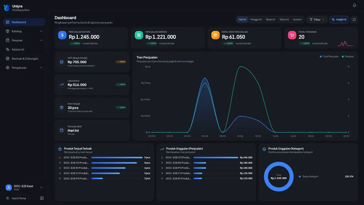Click the Rp 1.221.000 net sales value
The image size is (364, 205).
tap(161, 37)
